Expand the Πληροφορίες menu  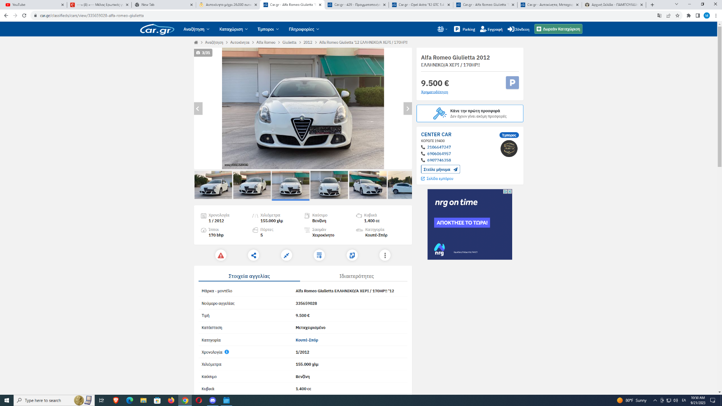click(x=304, y=29)
